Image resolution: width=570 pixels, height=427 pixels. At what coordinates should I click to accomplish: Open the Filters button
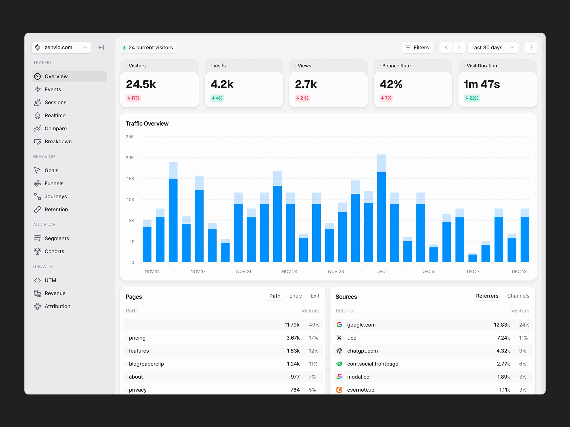point(417,47)
